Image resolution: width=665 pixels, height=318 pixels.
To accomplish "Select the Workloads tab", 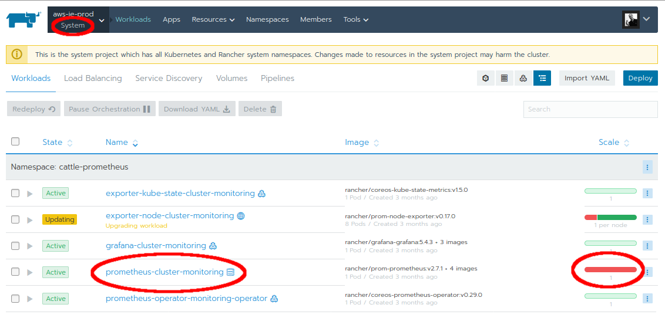I will [31, 79].
